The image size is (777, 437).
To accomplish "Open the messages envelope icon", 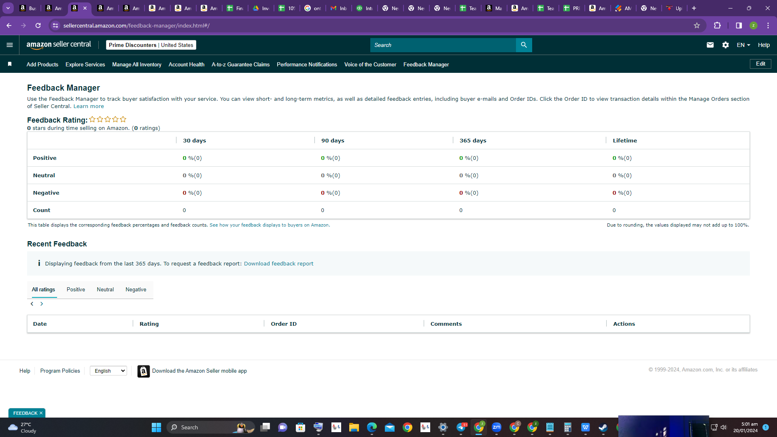I will (710, 45).
